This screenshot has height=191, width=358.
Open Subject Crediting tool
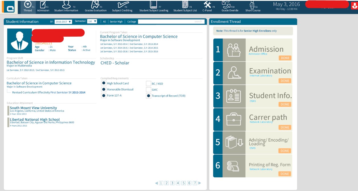click(x=122, y=7)
